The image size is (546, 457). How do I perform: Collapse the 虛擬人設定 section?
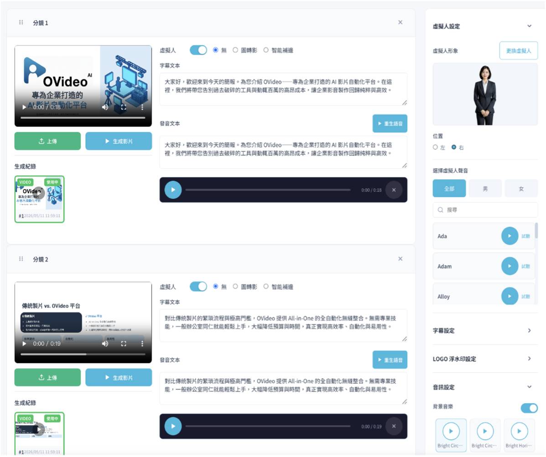coord(529,26)
